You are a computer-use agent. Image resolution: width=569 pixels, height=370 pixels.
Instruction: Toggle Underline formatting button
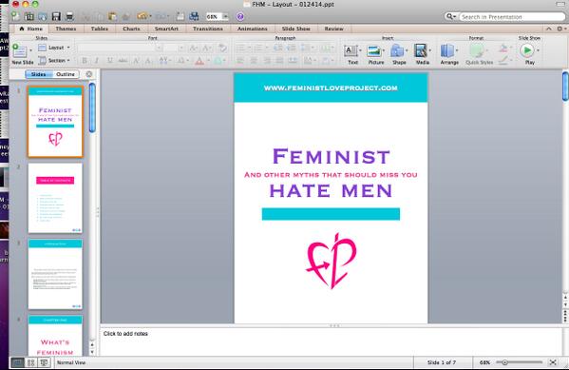coord(109,61)
